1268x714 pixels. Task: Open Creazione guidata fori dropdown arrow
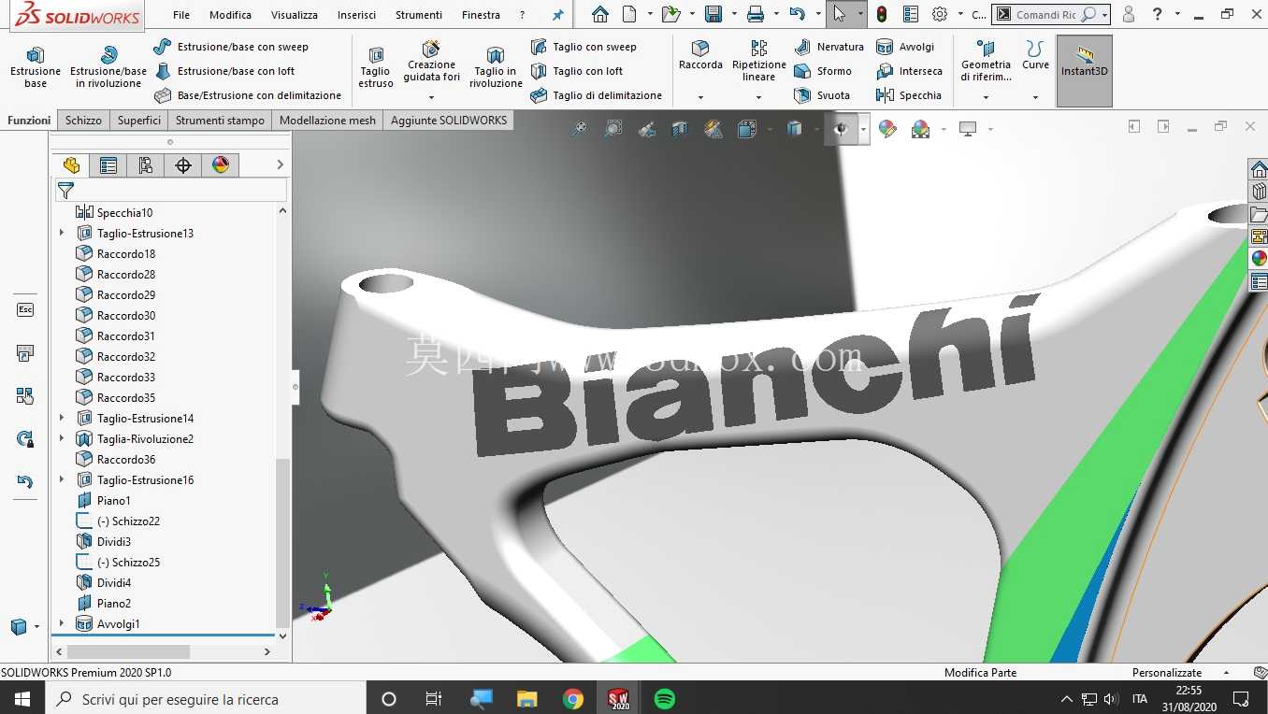pyautogui.click(x=431, y=97)
